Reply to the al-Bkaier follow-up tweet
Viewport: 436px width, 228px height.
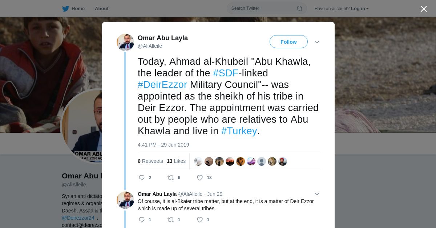coord(142,220)
